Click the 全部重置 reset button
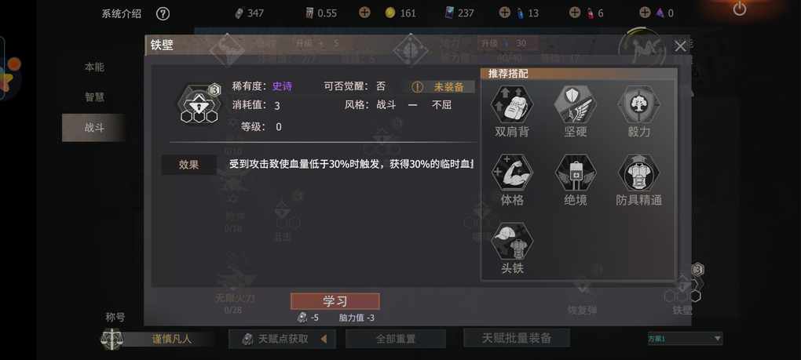The height and width of the screenshot is (360, 801). [x=395, y=339]
